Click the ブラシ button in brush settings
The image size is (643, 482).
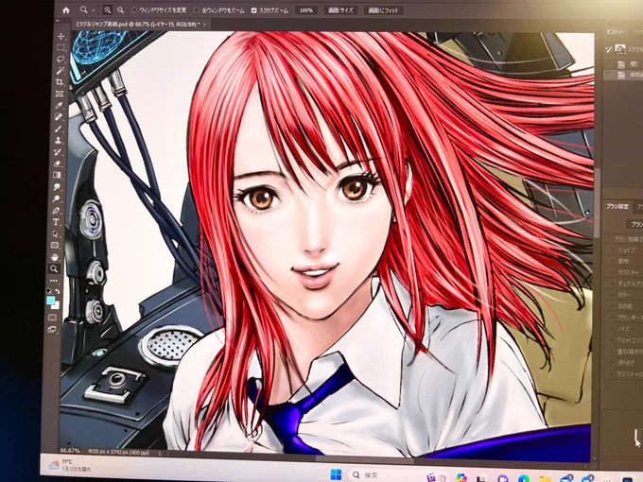[x=634, y=224]
